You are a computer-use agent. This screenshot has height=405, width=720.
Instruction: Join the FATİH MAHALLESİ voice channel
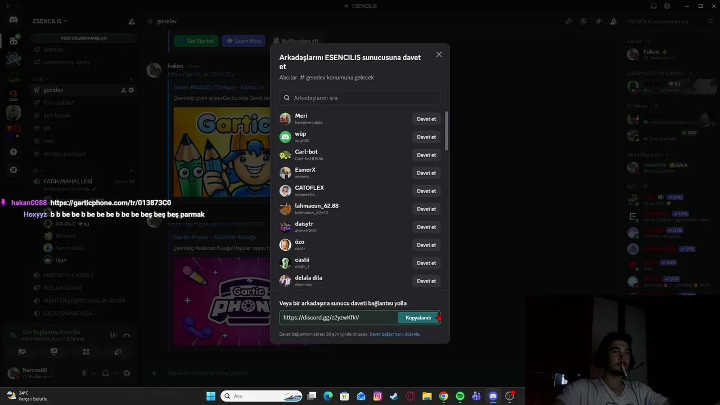coord(67,182)
